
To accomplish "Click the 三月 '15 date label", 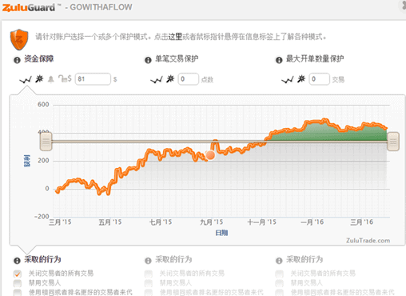I will click(x=60, y=222).
